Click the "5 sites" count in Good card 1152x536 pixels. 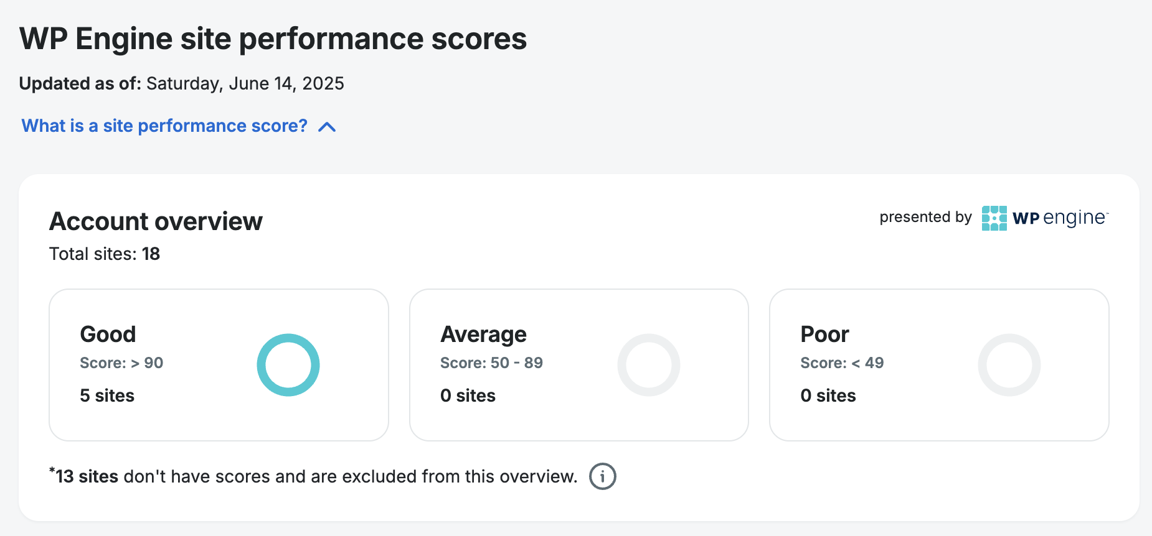click(107, 395)
